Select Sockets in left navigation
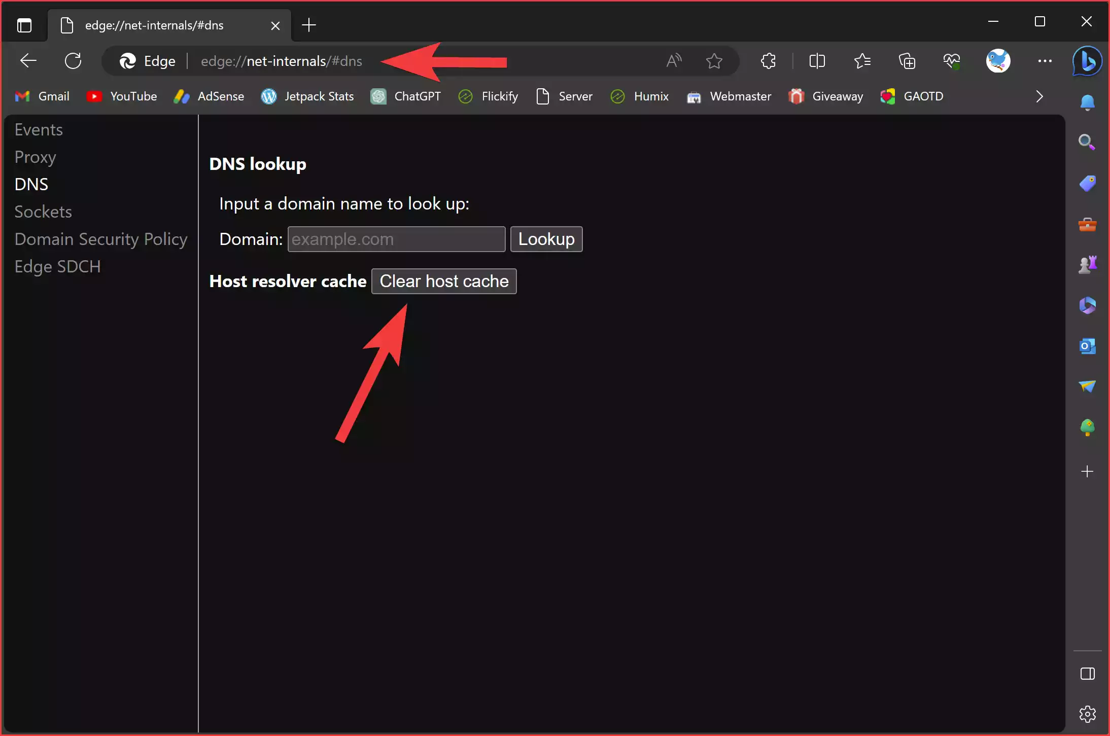Screen dimensions: 1110x736 pyautogui.click(x=43, y=212)
